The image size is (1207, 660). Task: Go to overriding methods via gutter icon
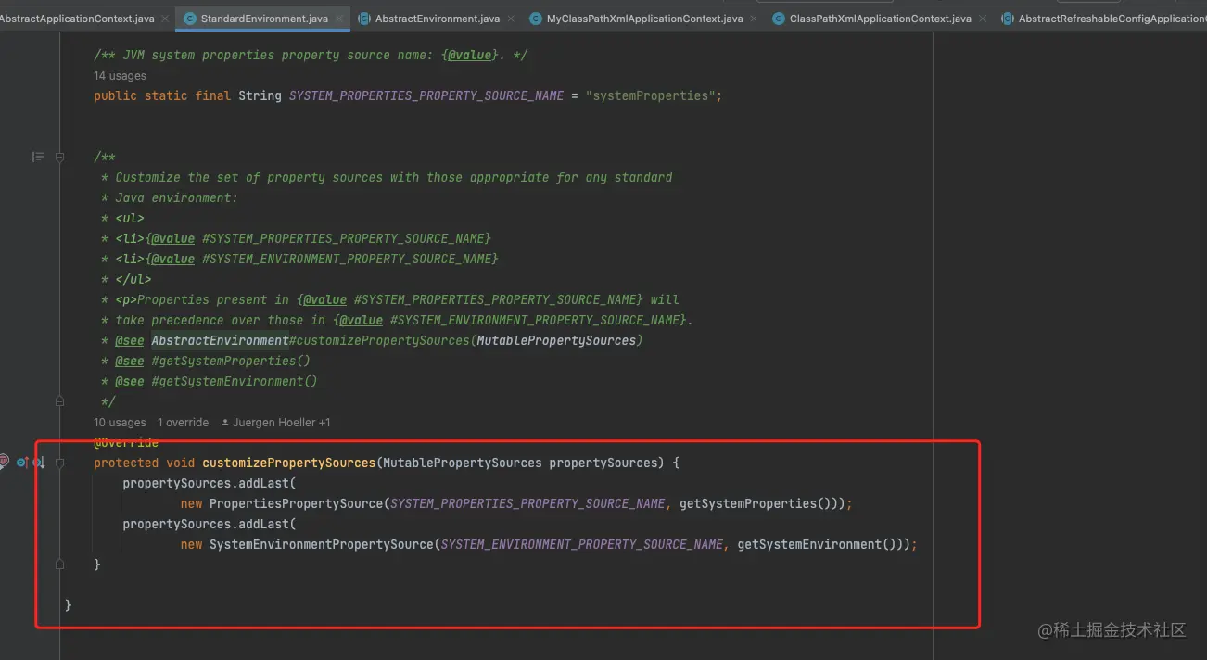click(38, 462)
